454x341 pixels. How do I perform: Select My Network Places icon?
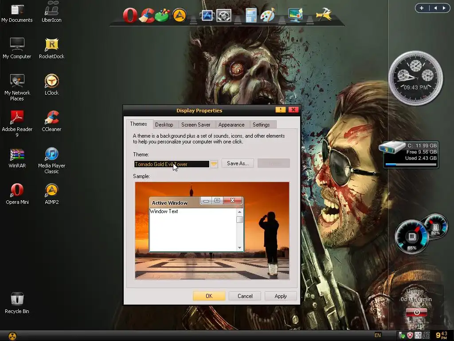[x=17, y=87]
